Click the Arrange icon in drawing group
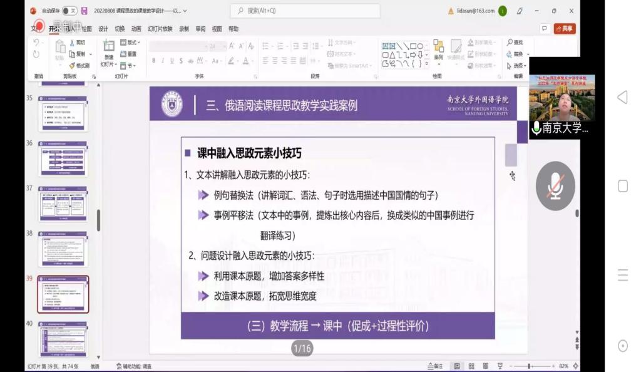641x372 pixels. [438, 50]
